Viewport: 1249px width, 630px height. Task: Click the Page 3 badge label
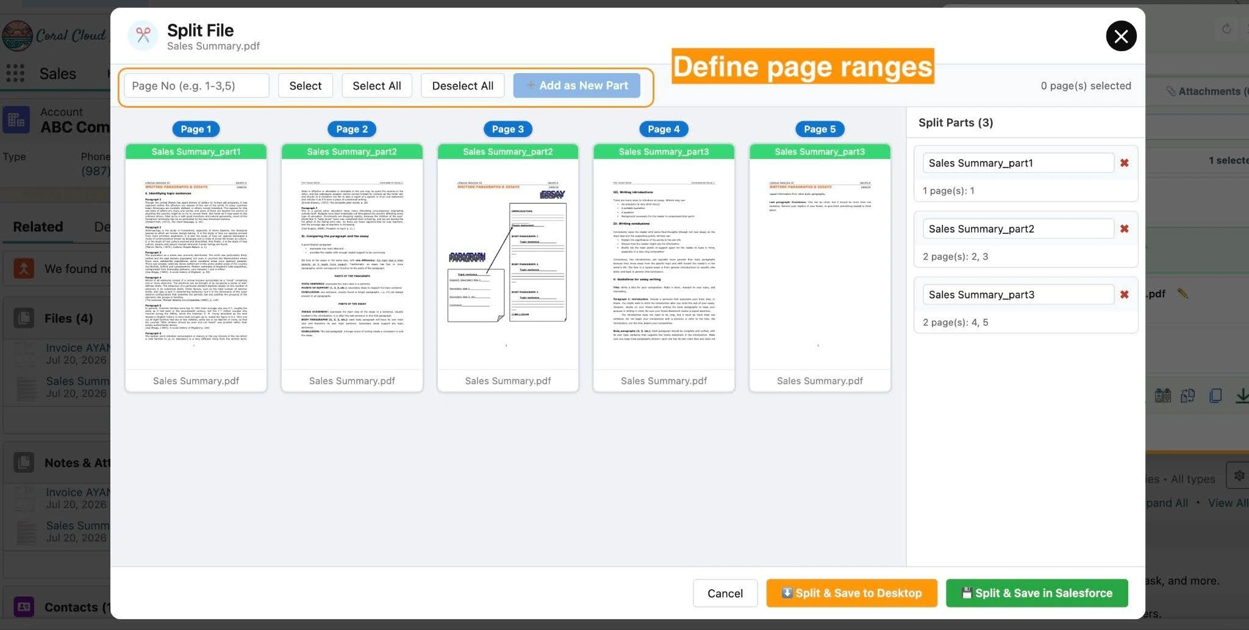pyautogui.click(x=508, y=129)
